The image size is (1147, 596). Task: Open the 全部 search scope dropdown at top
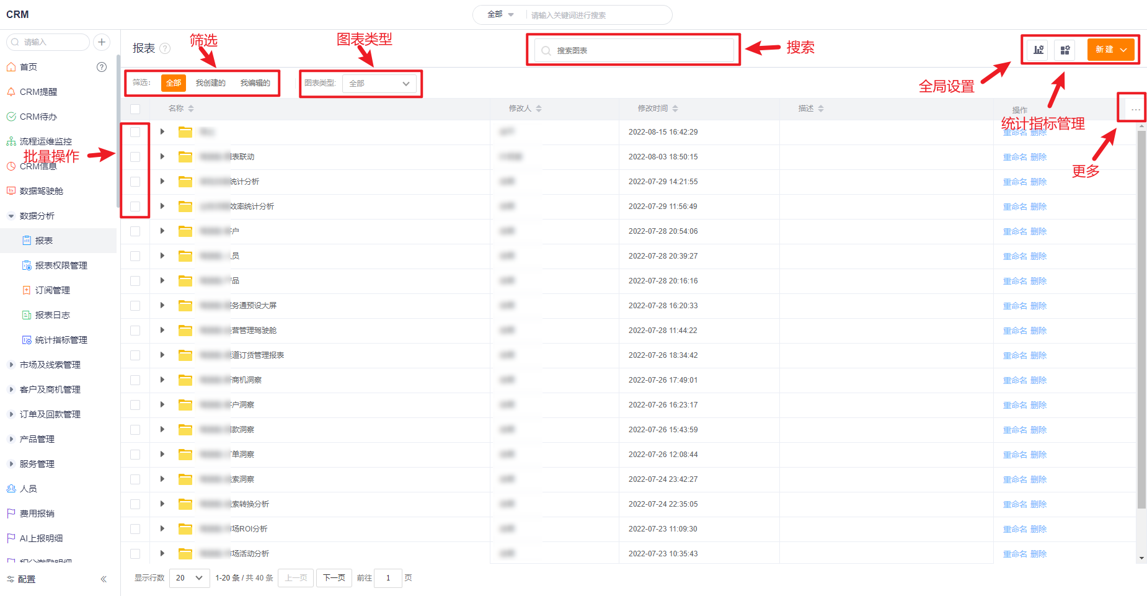click(500, 14)
